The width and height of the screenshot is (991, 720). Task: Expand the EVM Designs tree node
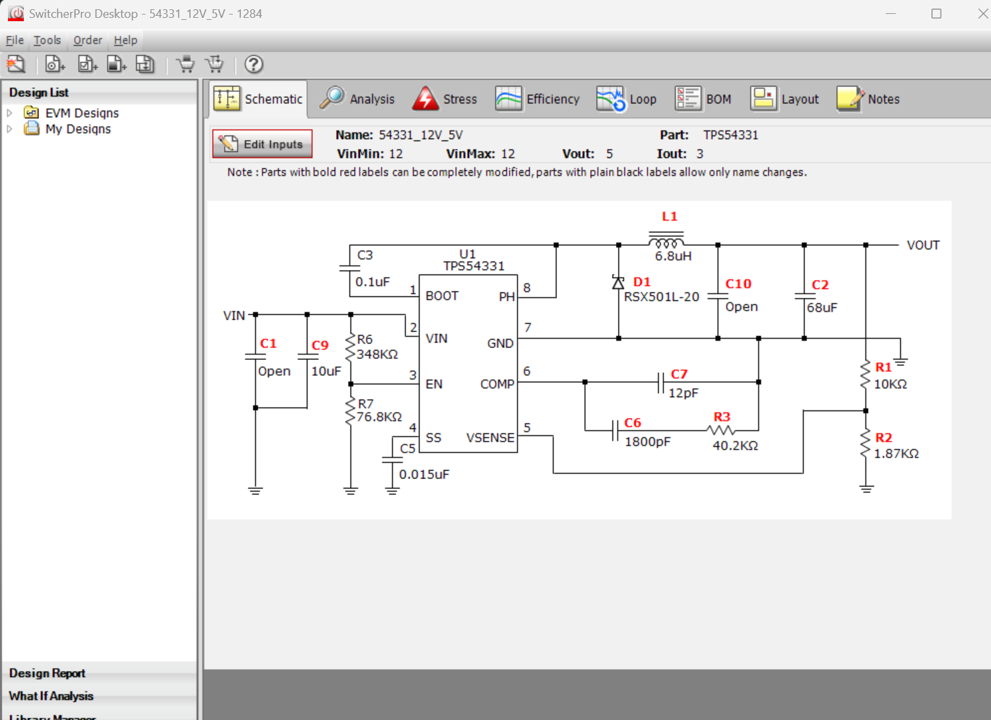[x=9, y=113]
